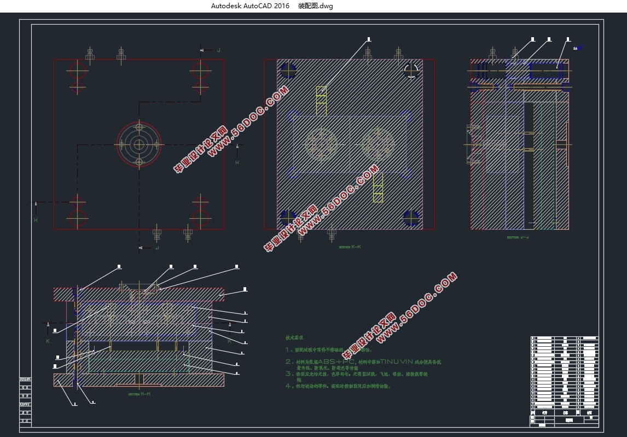627x437 pixels.
Task: Select upper yellow slider block in K-K section
Action: click(321, 100)
